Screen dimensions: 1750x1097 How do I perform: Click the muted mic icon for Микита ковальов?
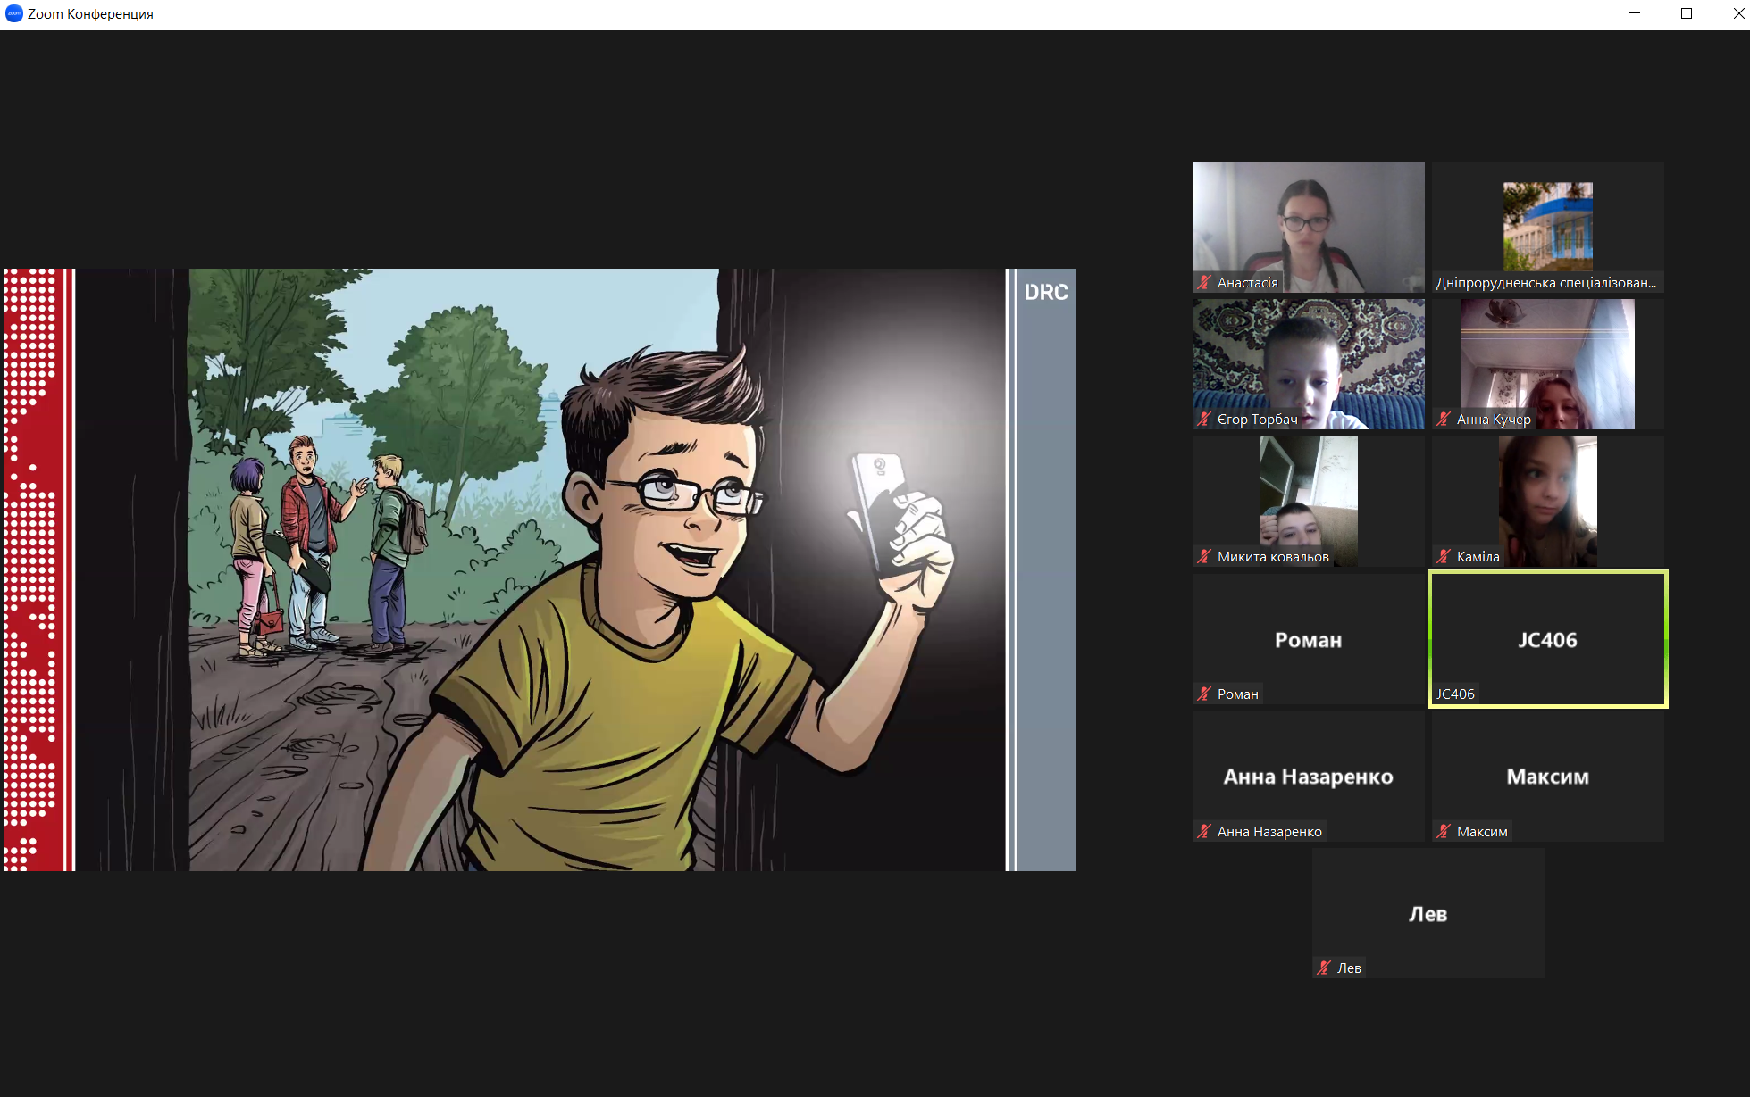tap(1204, 557)
